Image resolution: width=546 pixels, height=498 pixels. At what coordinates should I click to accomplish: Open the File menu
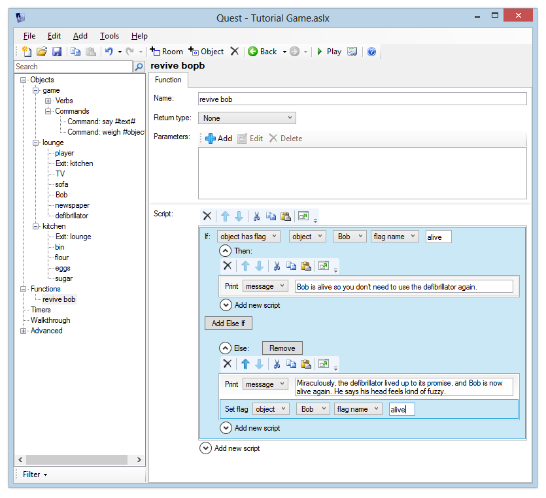[x=29, y=36]
